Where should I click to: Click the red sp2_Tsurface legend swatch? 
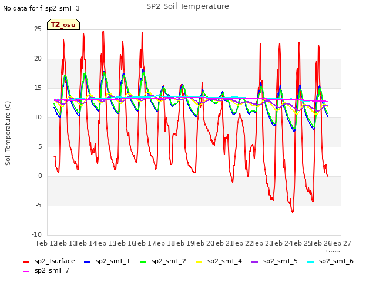[x=26, y=262]
